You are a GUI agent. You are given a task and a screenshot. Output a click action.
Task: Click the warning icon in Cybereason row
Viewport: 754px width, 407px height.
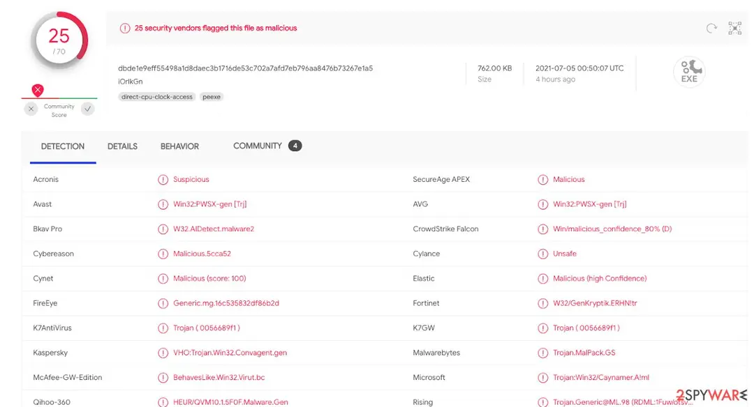163,254
